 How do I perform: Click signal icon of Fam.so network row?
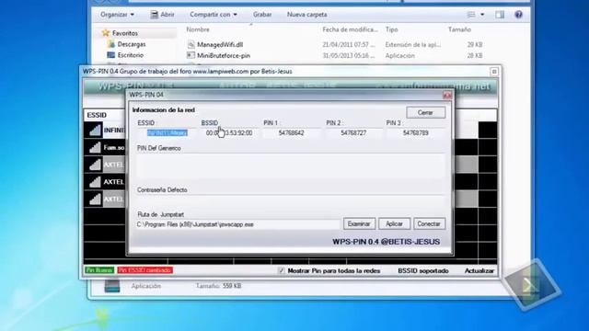point(95,147)
